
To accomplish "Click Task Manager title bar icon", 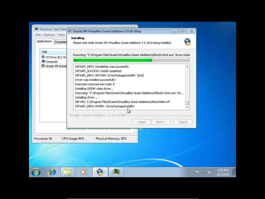I will pyautogui.click(x=36, y=29).
